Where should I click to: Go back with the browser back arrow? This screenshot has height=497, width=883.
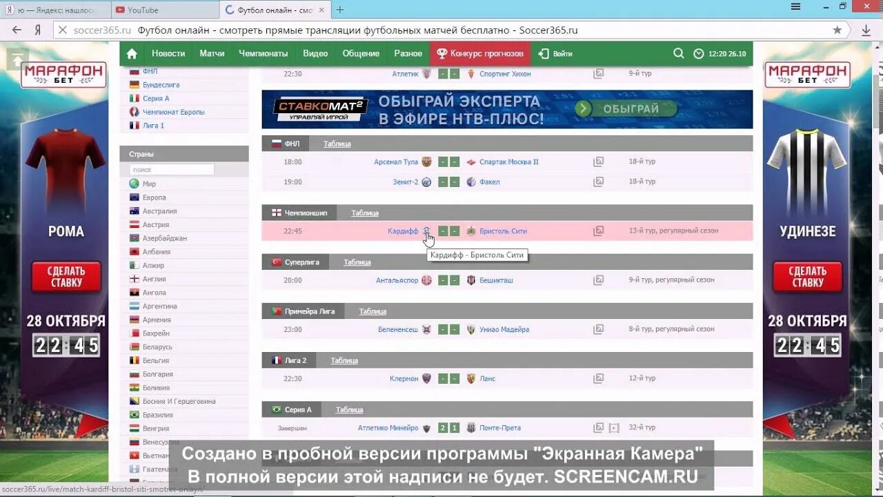point(17,30)
